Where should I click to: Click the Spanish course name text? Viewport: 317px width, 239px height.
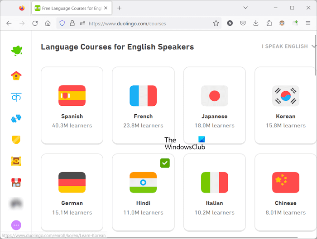pyautogui.click(x=72, y=117)
